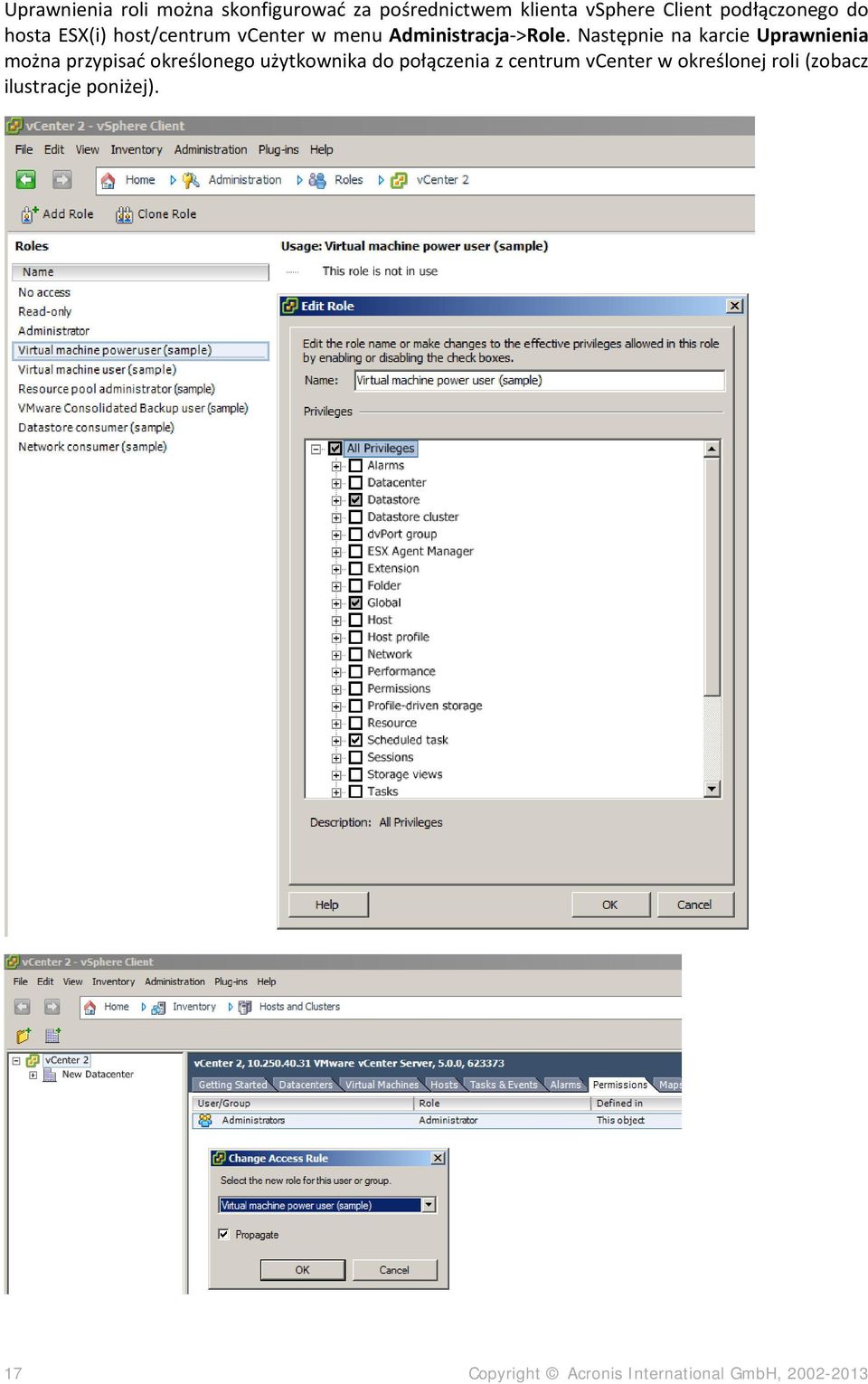Close the Edit Role dialog
The image size is (868, 1384).
[735, 306]
